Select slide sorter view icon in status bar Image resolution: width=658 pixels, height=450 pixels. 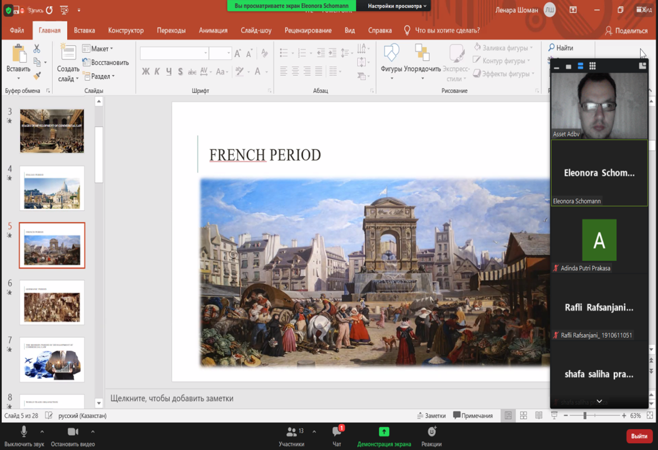pyautogui.click(x=523, y=415)
